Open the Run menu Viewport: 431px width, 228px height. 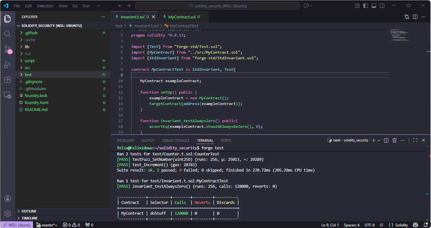click(x=86, y=6)
